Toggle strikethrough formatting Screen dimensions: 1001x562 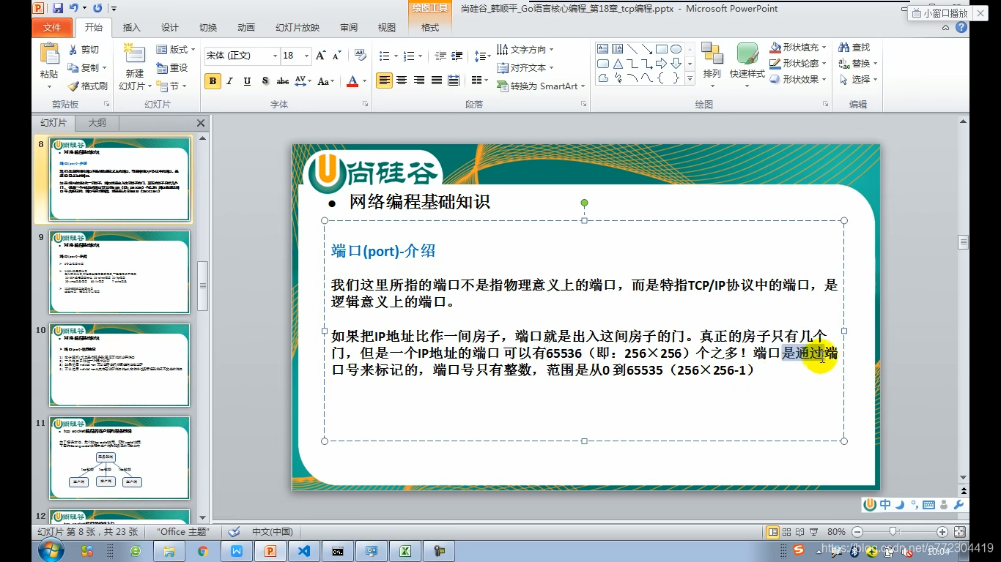282,81
